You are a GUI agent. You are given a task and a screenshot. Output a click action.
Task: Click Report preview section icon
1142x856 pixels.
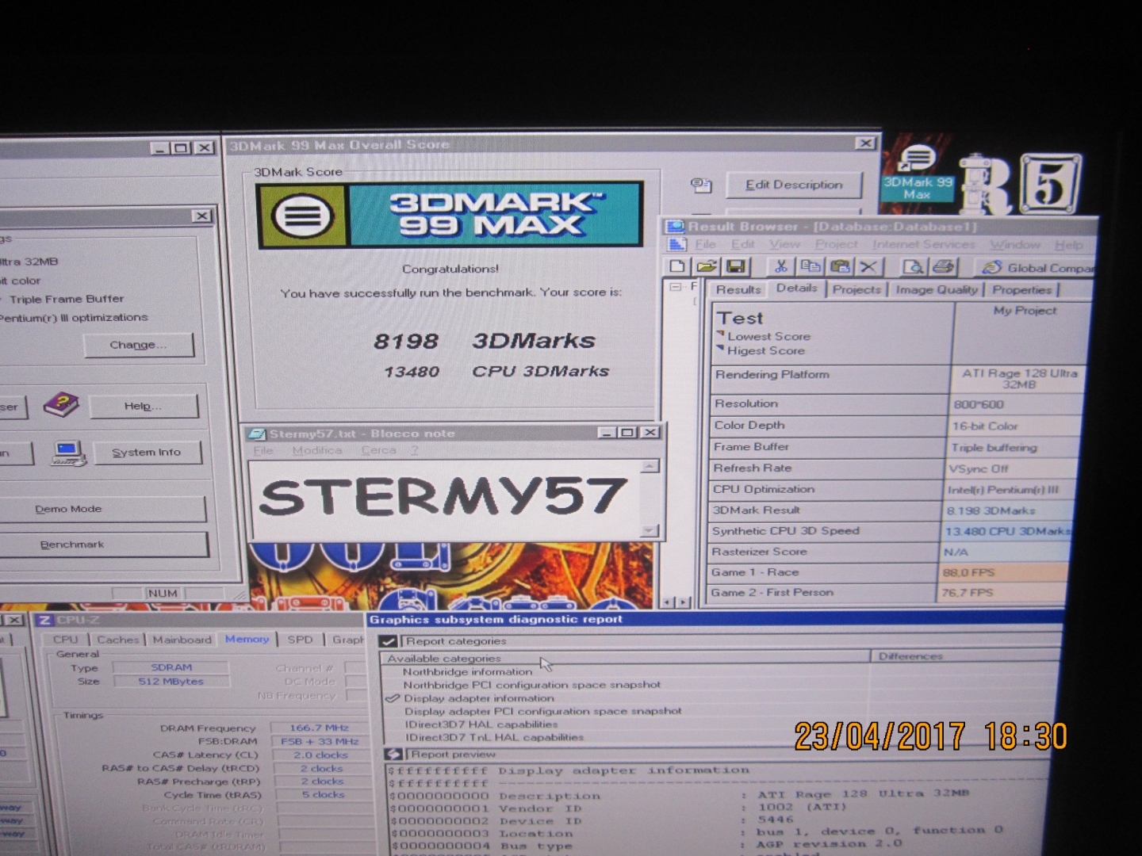393,755
